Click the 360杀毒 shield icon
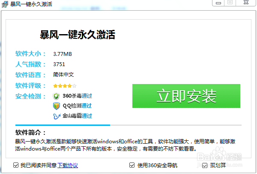257x174 pixels. (56, 96)
